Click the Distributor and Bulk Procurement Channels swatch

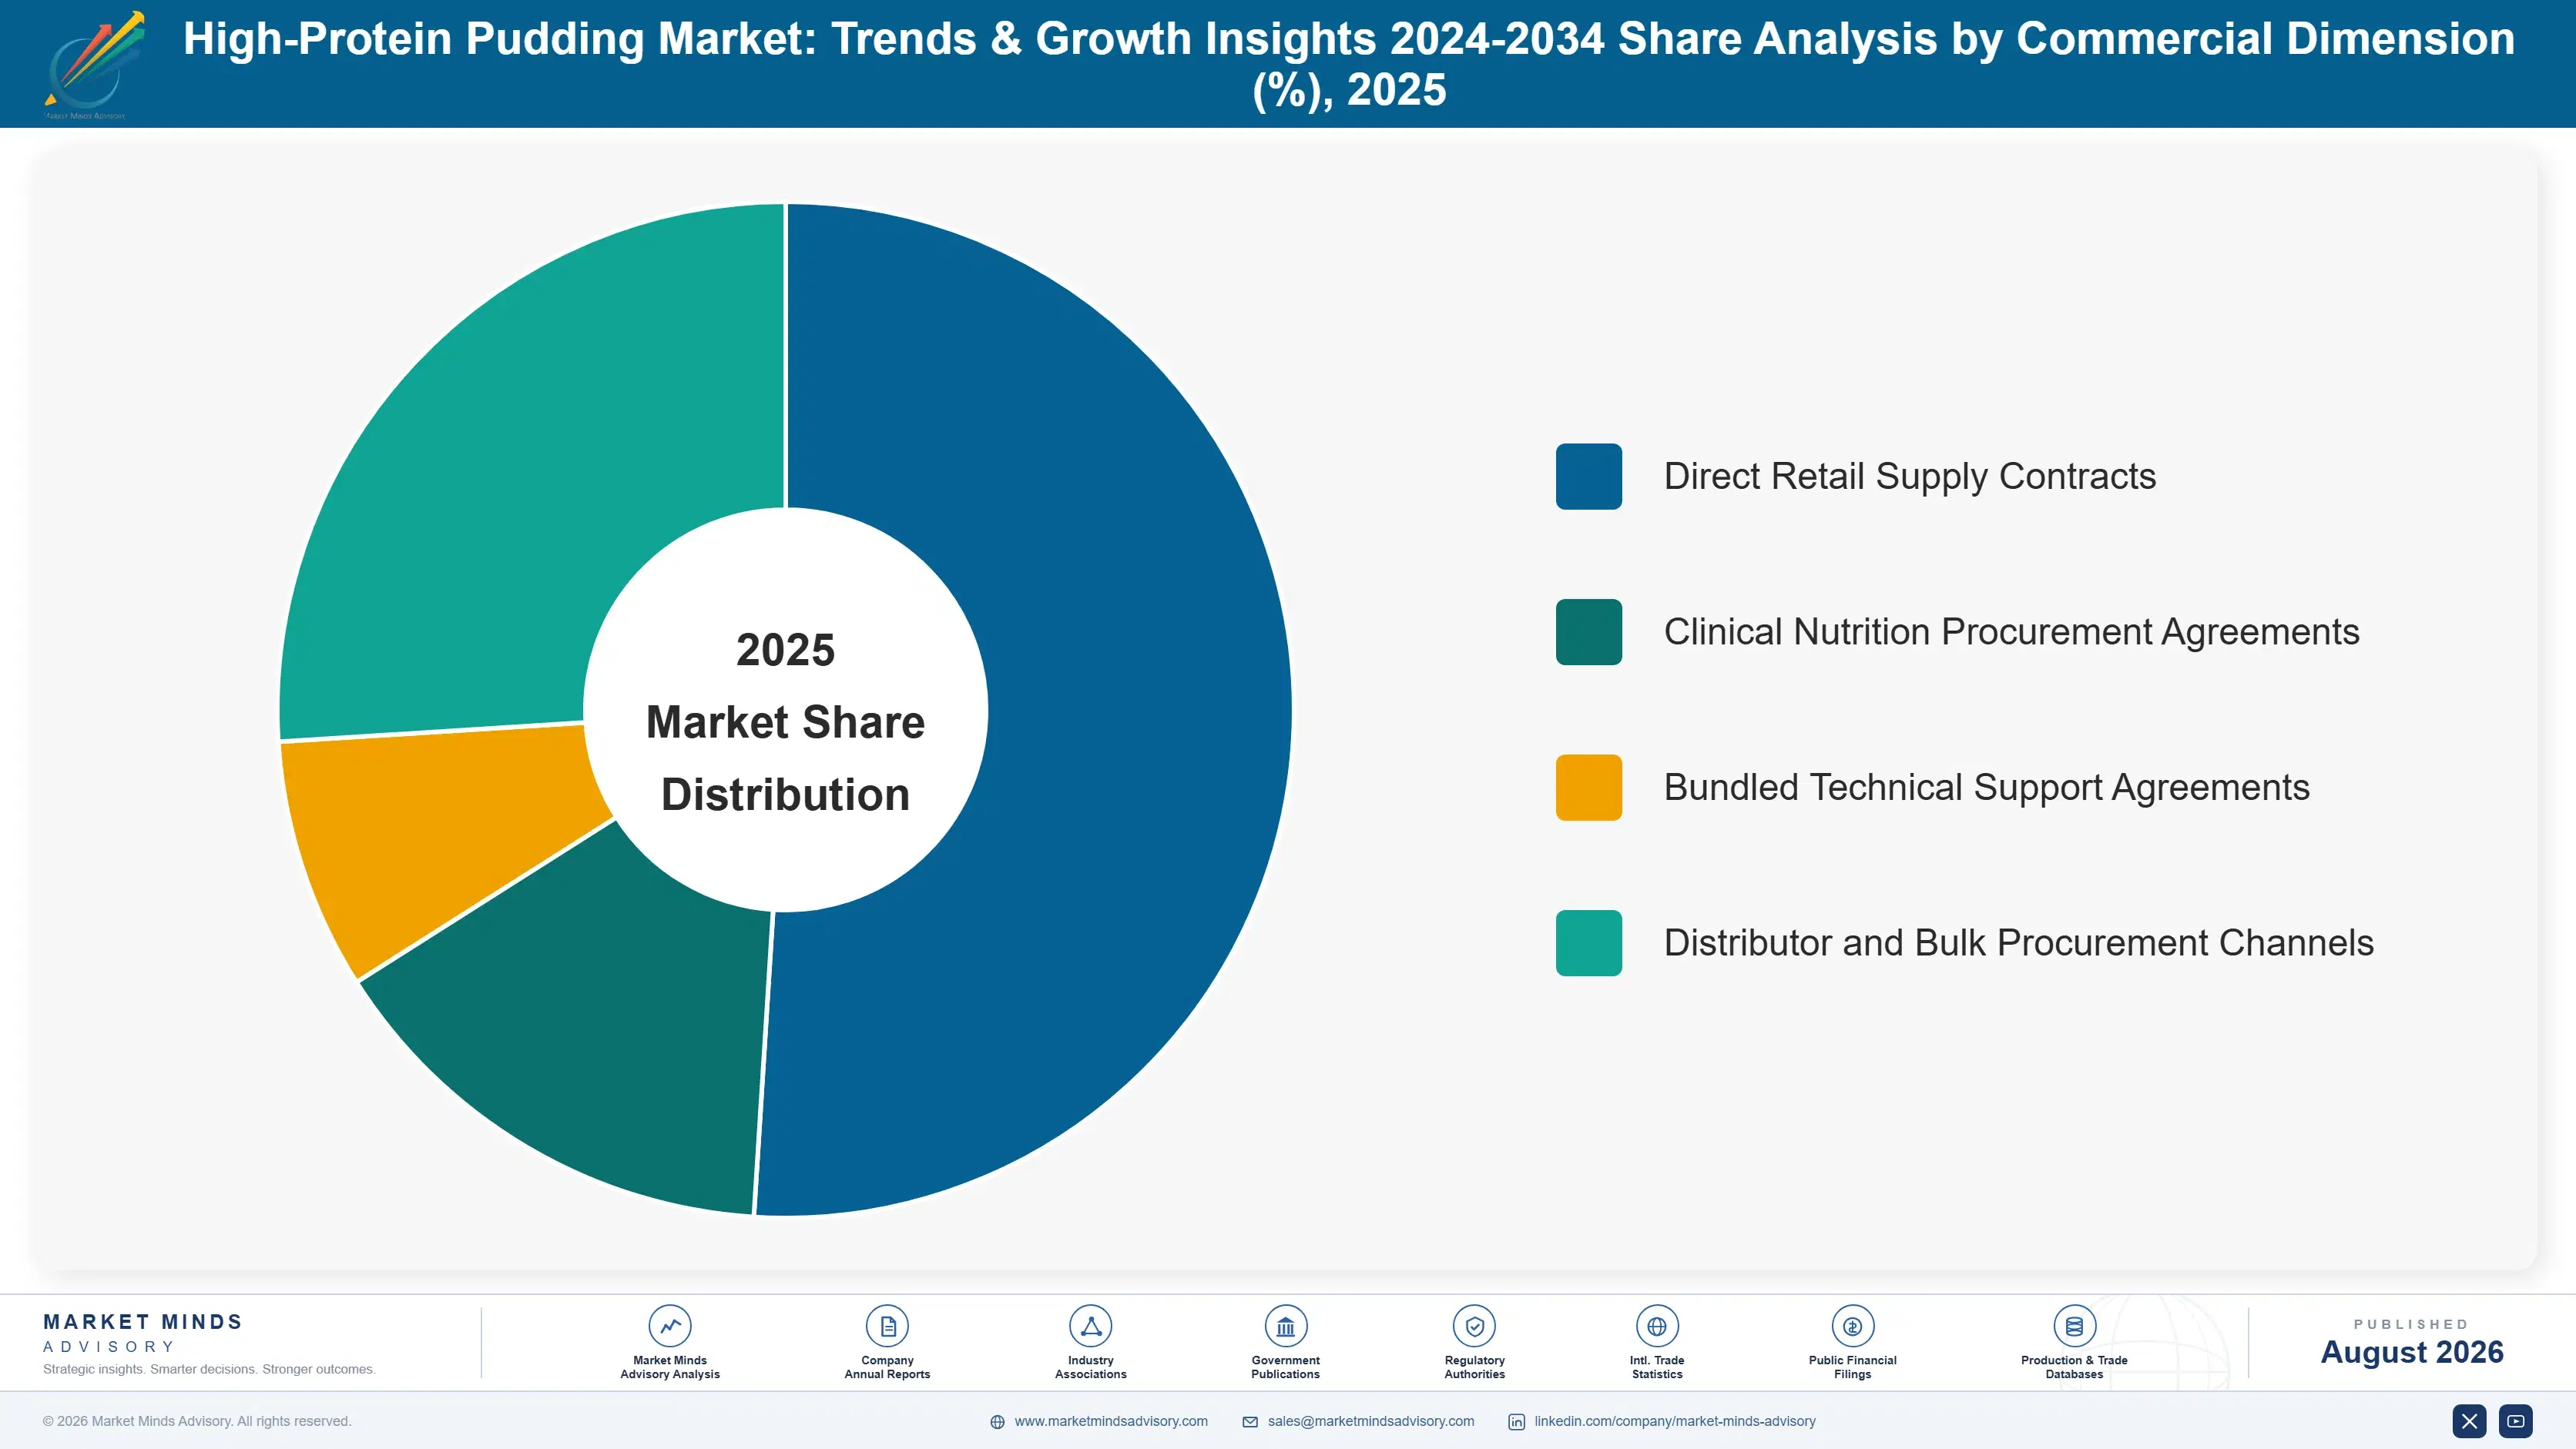(1589, 943)
